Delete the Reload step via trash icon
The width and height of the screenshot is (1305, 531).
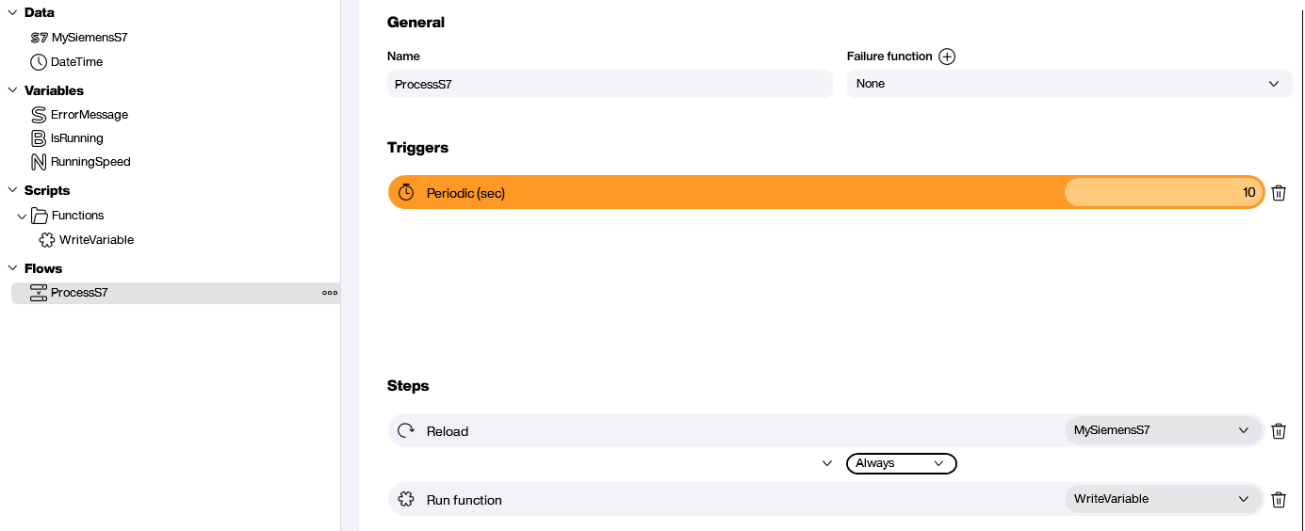tap(1279, 431)
